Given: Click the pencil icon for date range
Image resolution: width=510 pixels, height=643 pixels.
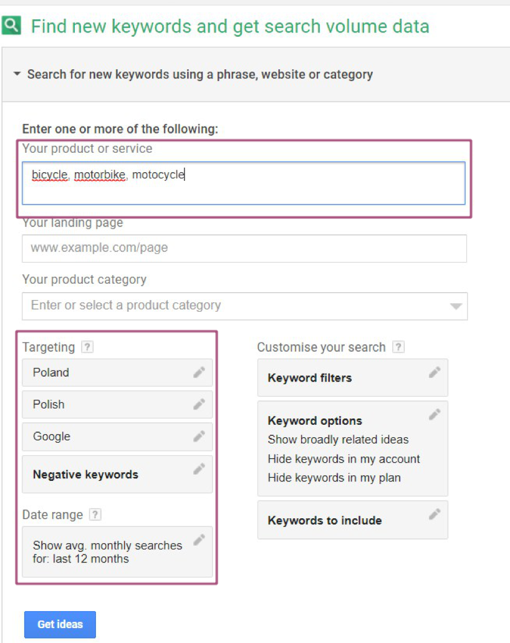Looking at the screenshot, I should tap(199, 540).
